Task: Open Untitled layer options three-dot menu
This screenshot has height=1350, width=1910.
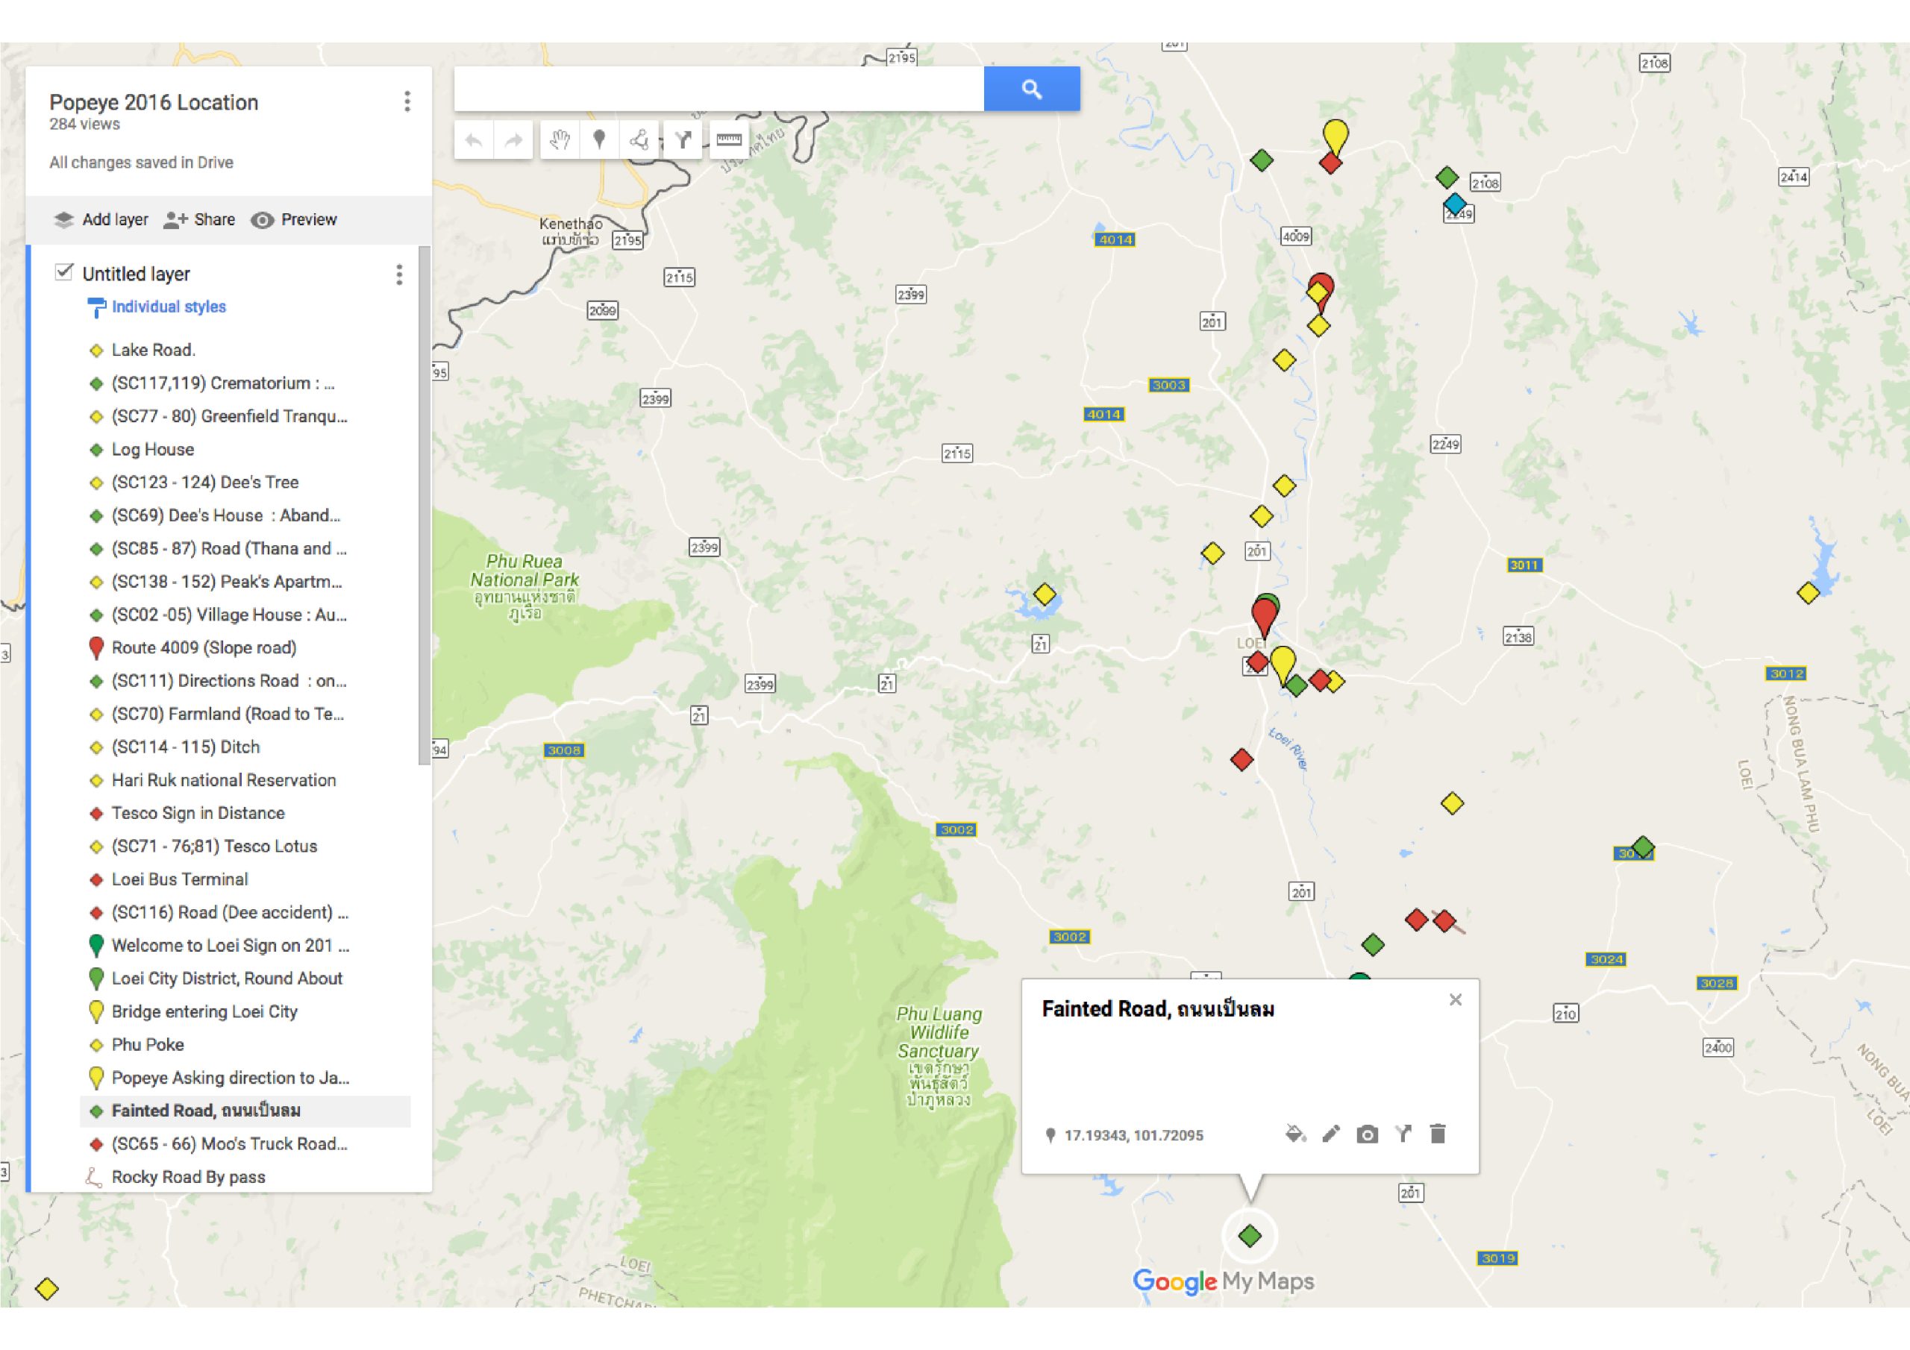Action: (x=399, y=274)
